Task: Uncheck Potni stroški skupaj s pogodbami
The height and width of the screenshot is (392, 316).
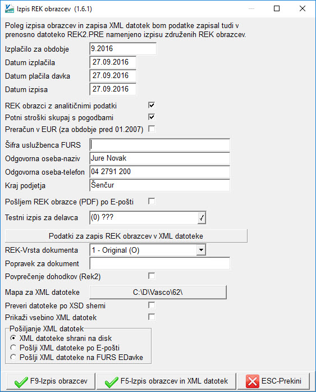Action: click(152, 117)
